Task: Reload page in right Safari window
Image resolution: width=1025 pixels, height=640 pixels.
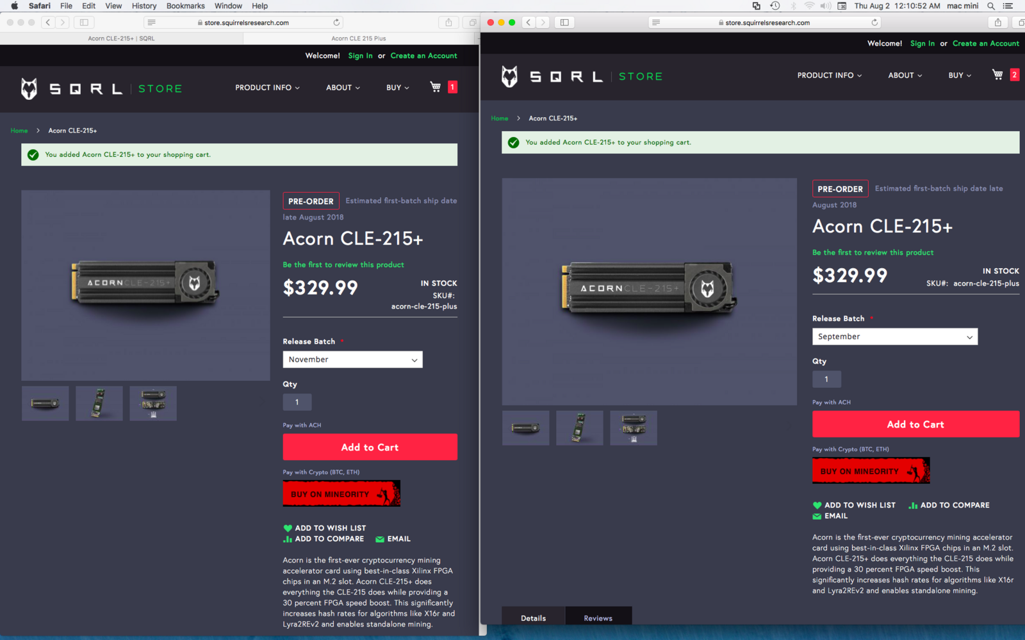Action: tap(874, 22)
